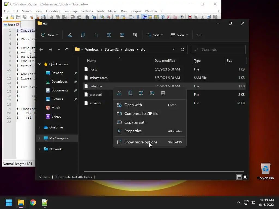Click Notepad++ Save All toolbar icon
This screenshot has height=209, width=279.
(x=24, y=17)
